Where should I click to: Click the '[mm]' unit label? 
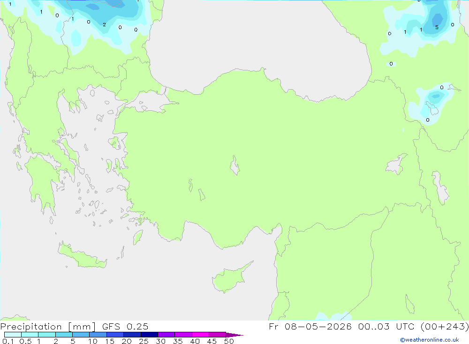[82, 327]
